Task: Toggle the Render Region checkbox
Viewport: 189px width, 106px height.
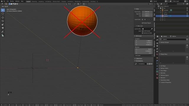Action: tap(142, 23)
